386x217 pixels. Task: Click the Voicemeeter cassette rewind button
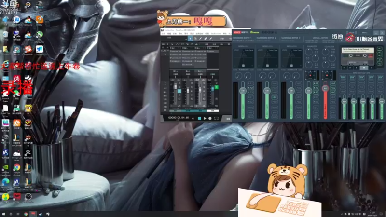(x=344, y=68)
